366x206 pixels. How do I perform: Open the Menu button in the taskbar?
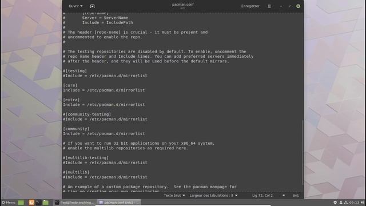point(9,202)
